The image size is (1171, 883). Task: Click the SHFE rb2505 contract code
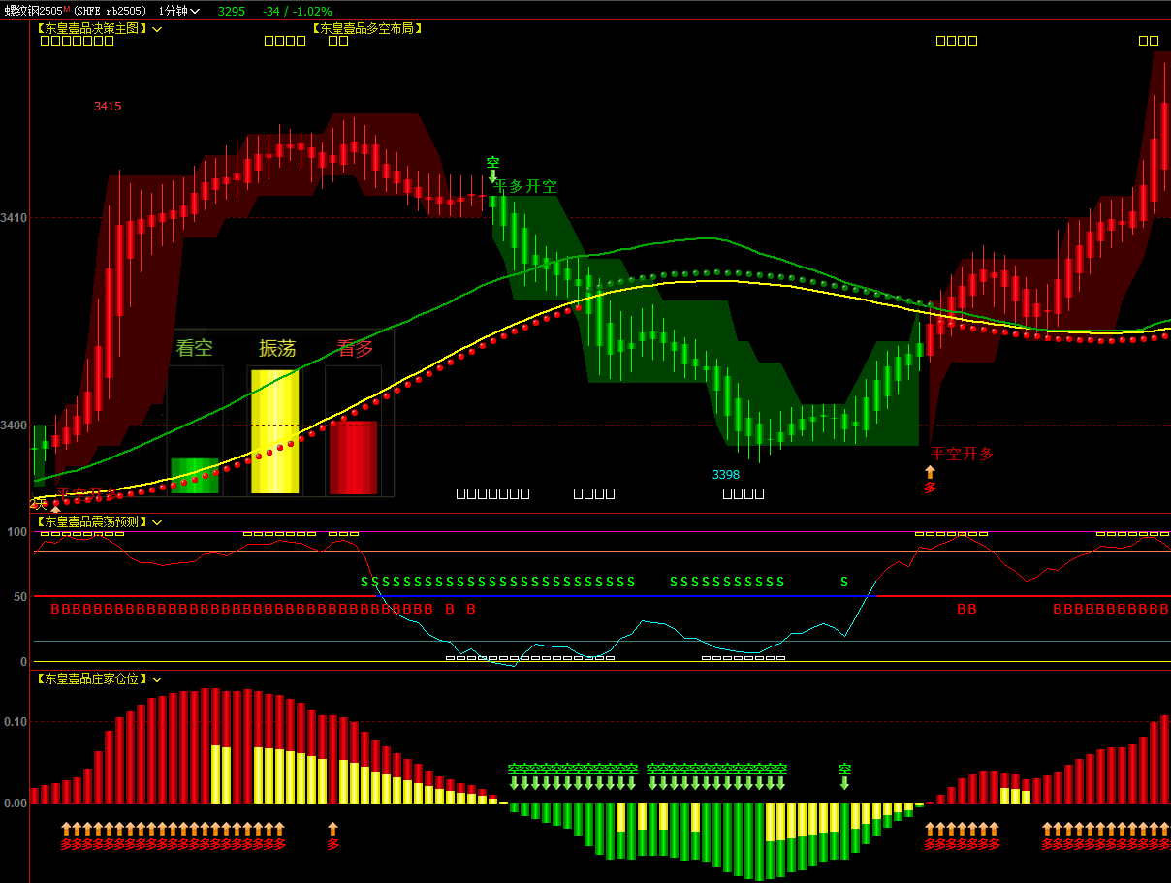[110, 11]
